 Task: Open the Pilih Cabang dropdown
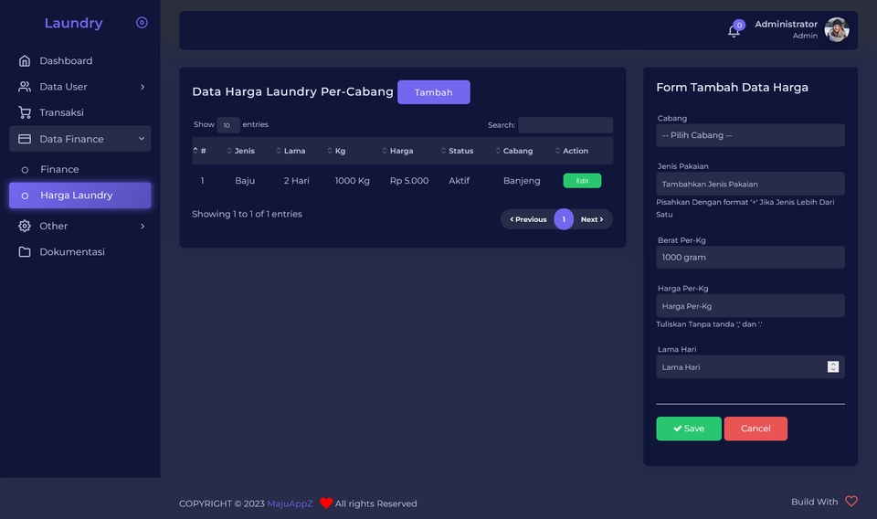point(750,135)
